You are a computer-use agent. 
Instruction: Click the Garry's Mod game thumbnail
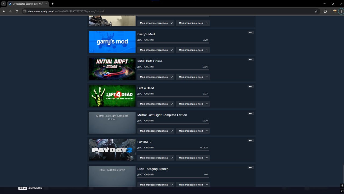pos(112,42)
